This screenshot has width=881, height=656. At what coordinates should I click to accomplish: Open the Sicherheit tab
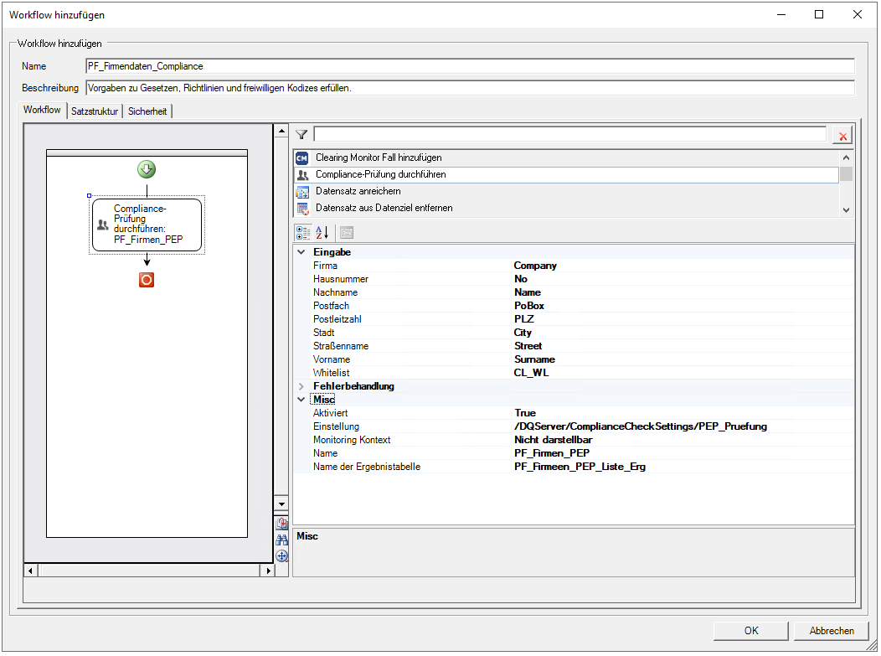147,111
